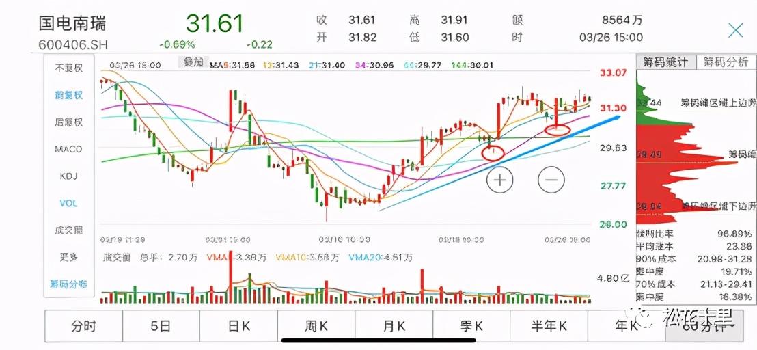Click the 叠加 overlay button
This screenshot has width=757, height=350.
coord(193,62)
